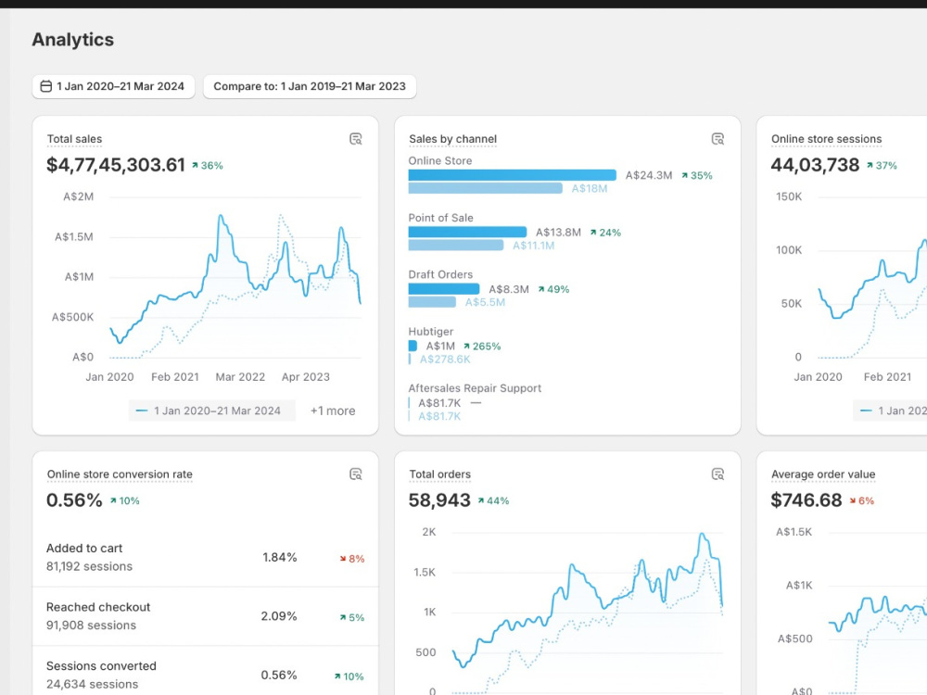This screenshot has width=927, height=695.
Task: Click the Hubtiger A$1M bar
Action: [413, 346]
